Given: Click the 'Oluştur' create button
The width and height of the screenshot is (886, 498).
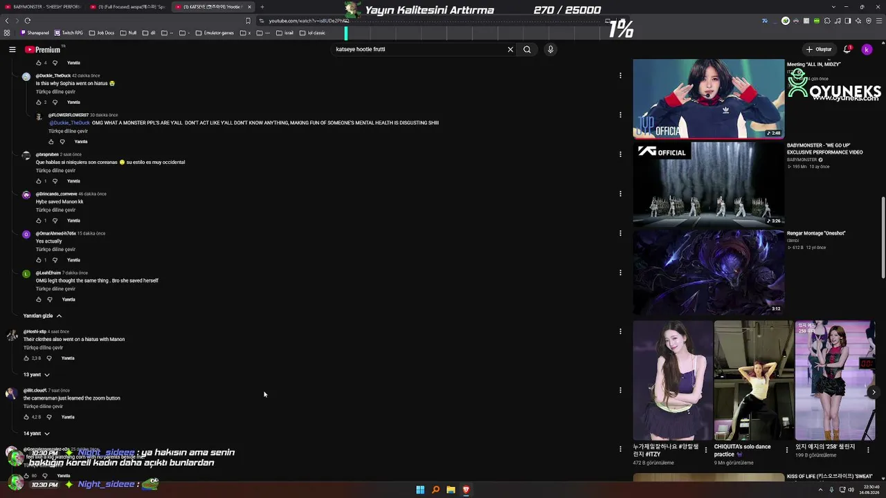Looking at the screenshot, I should [819, 49].
